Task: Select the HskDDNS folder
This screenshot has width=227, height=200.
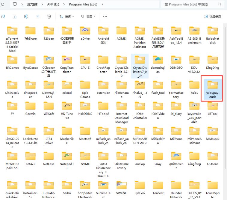Action: [x=85, y=108]
